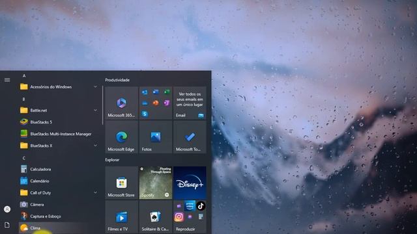Viewport: 417px width, 234px height.
Task: Click the Produtividade group header
Action: (x=117, y=80)
